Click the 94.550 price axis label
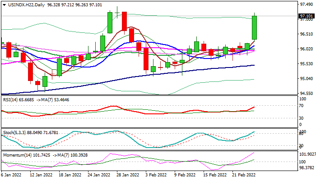Screen dimensions: 316x180 point(307,94)
